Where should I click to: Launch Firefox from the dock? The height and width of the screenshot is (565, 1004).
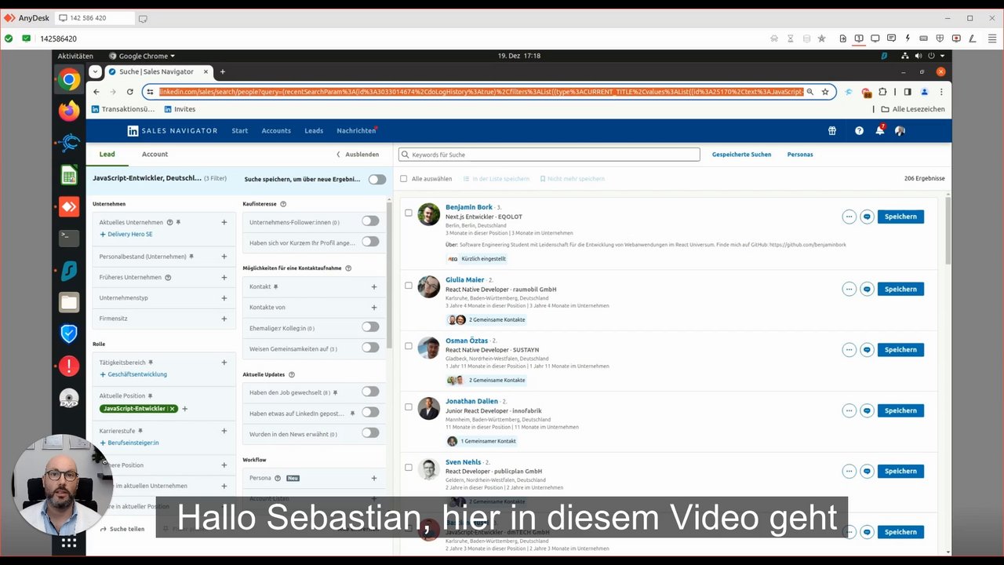point(69,111)
